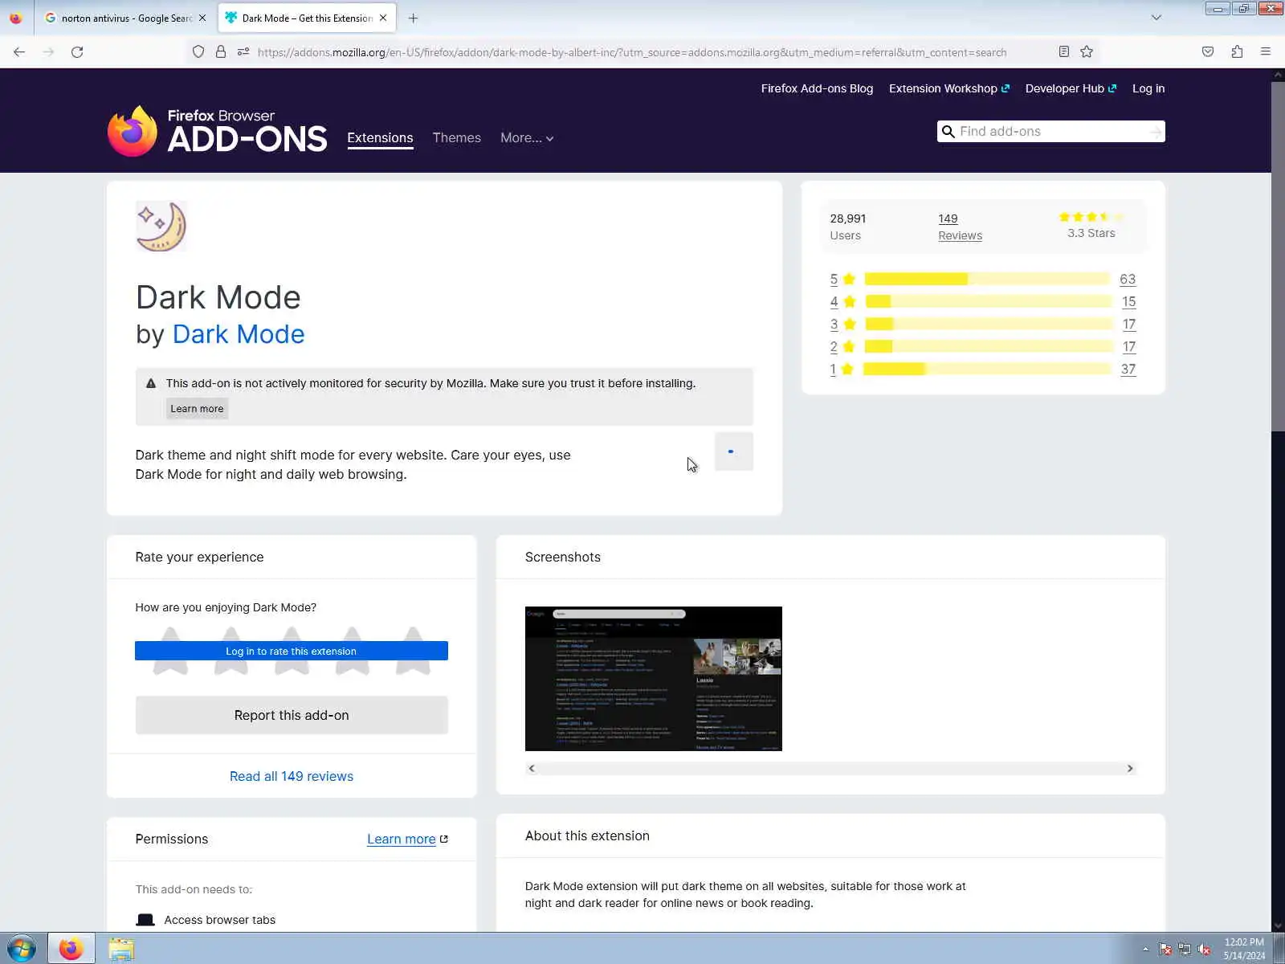Open Read all 149 reviews
The image size is (1285, 964).
pos(292,776)
